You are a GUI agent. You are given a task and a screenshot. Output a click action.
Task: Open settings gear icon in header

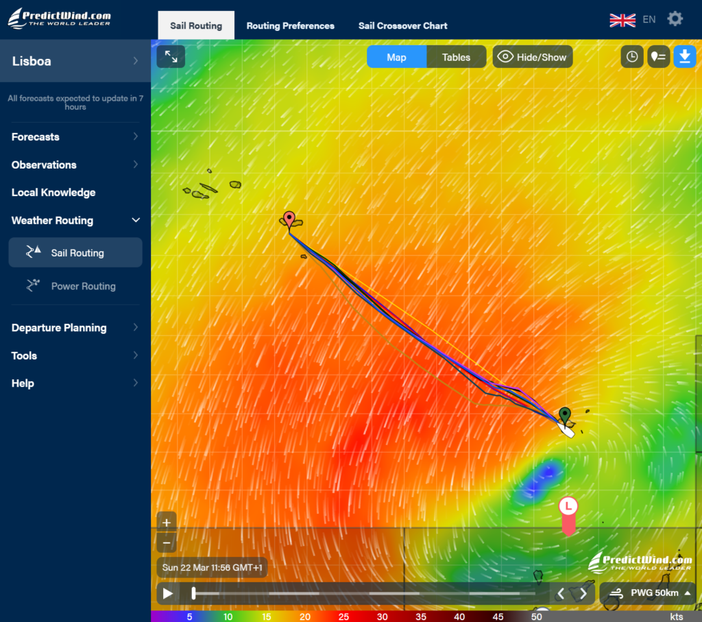(675, 19)
